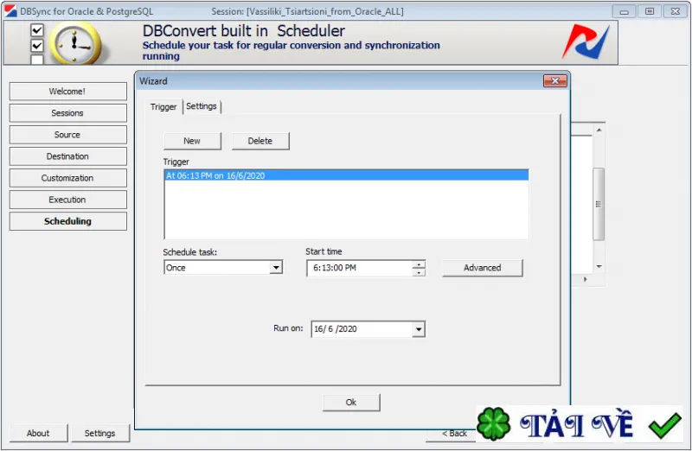Open the Schedule task dropdown set to Once

[276, 267]
